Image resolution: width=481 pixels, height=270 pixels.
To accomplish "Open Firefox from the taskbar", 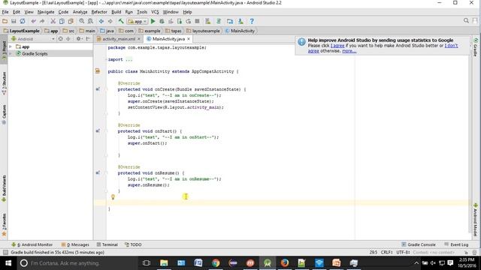I will [x=285, y=263].
